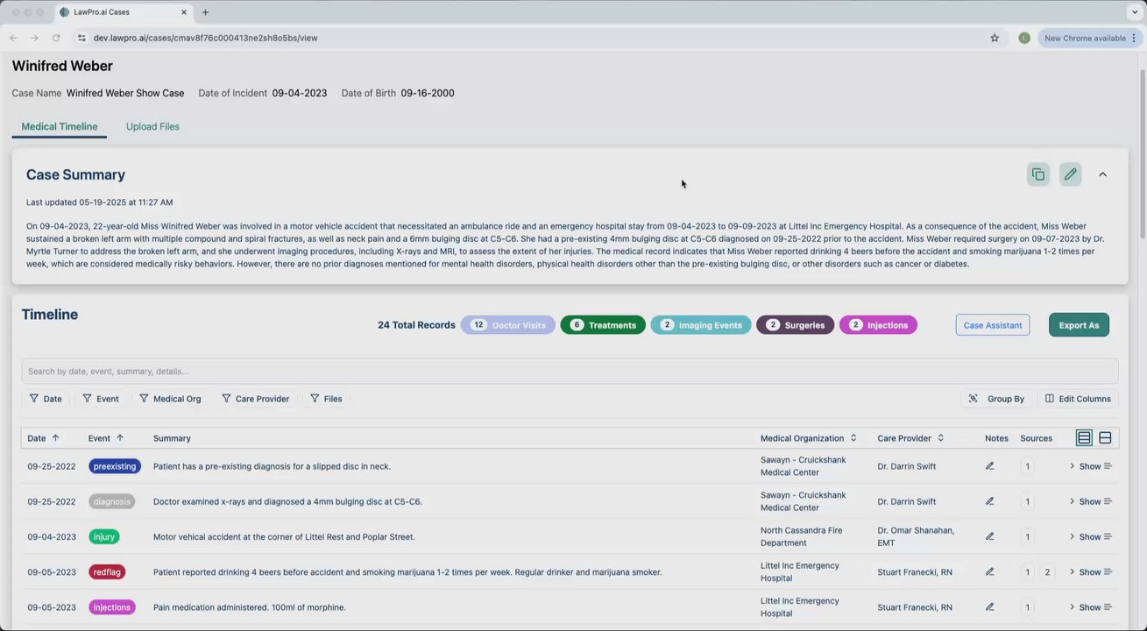Click the Export As button
1147x631 pixels.
coord(1079,325)
